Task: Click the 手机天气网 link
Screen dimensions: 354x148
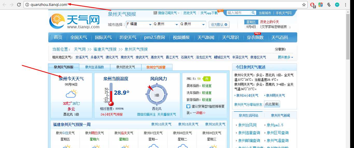Action: [x=284, y=13]
